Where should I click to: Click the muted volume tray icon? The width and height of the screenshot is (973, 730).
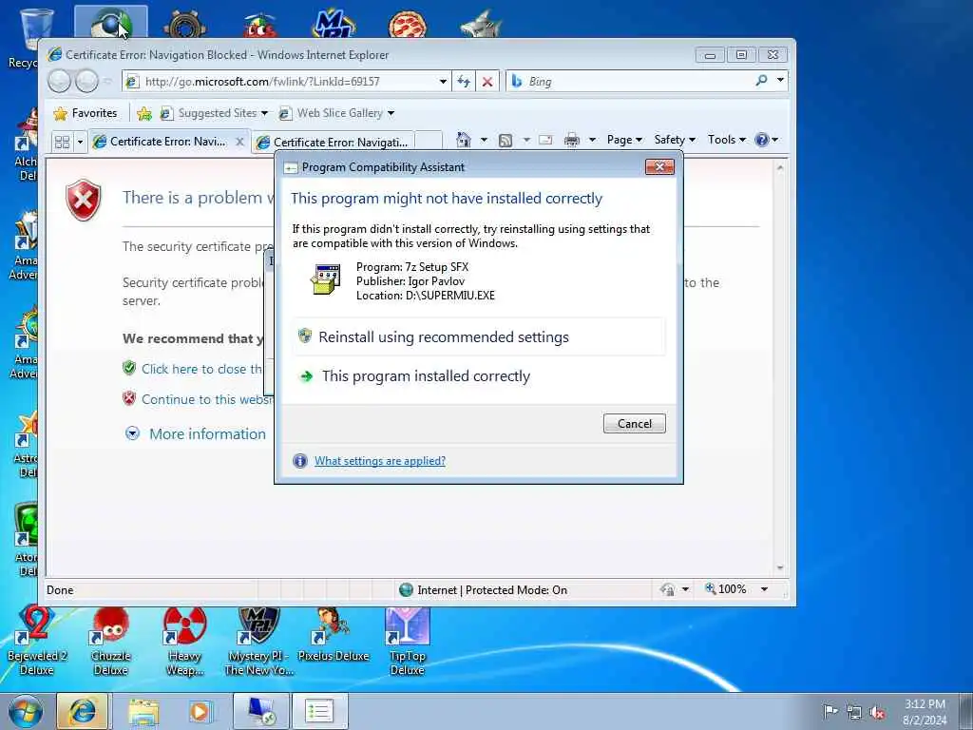[877, 712]
